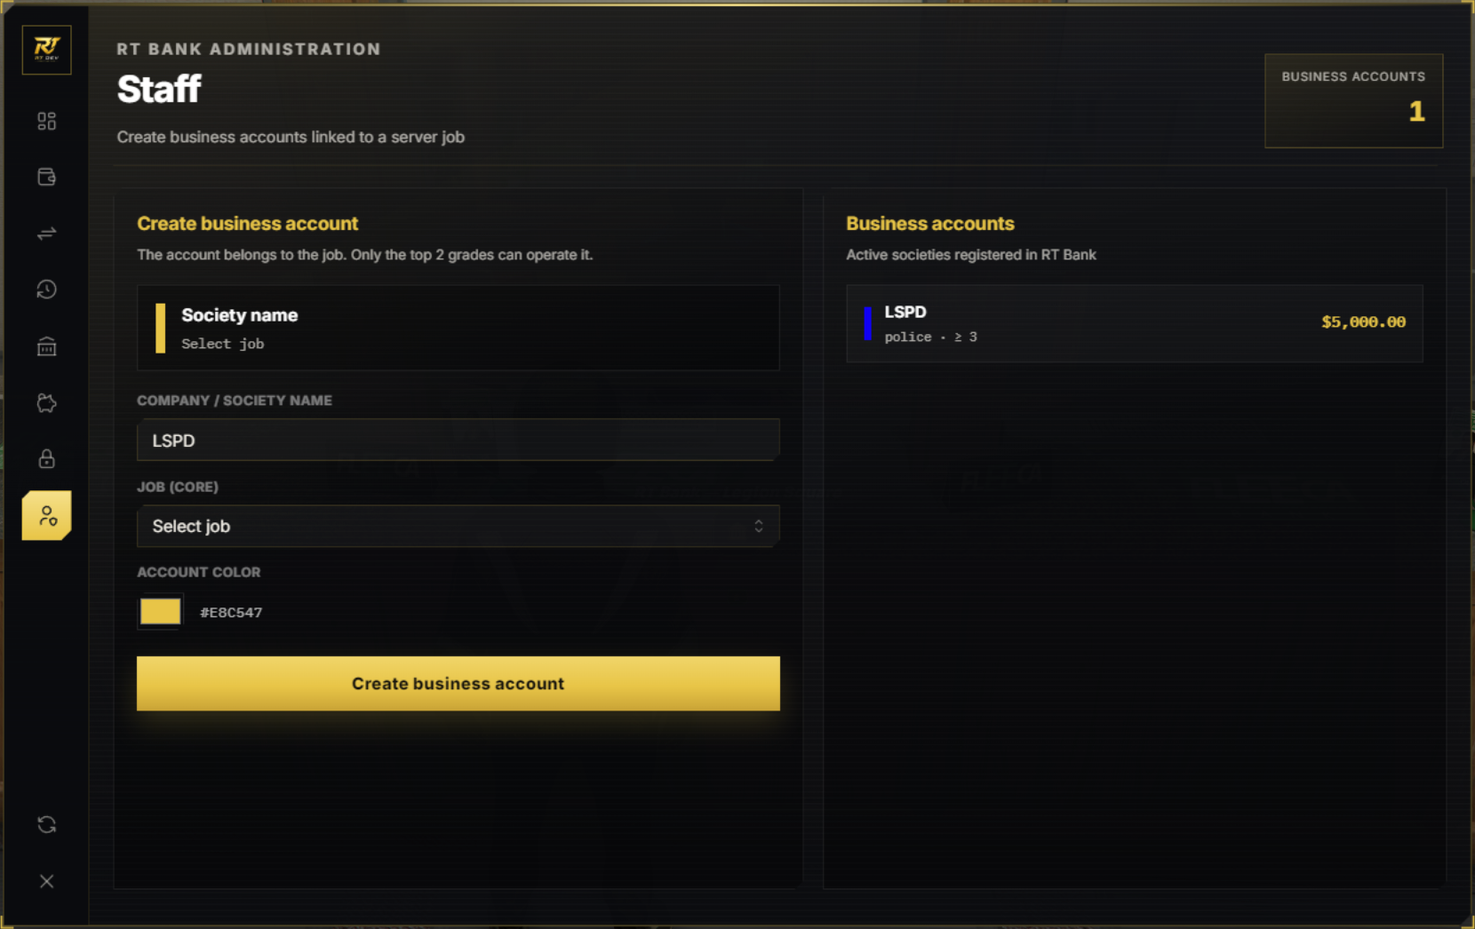Open the transfers arrows icon in sidebar
1475x929 pixels.
[47, 234]
